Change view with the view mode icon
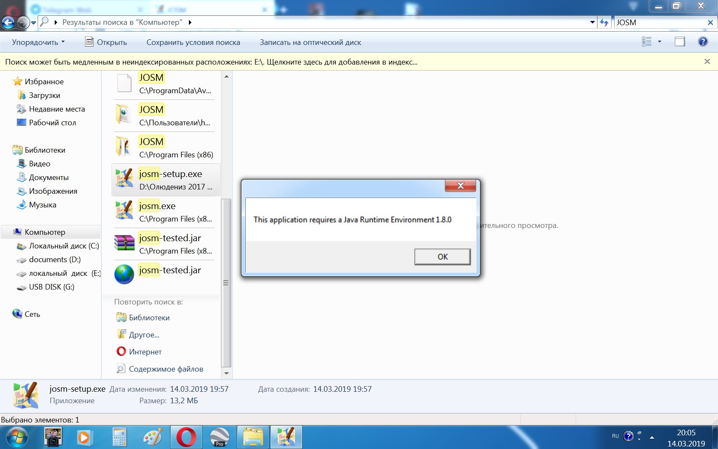 [647, 42]
